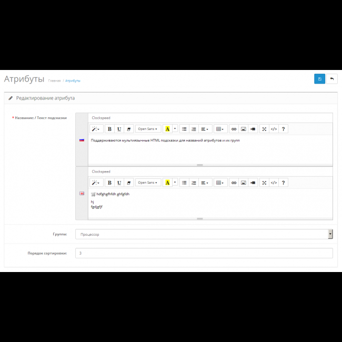The height and width of the screenshot is (342, 342).
Task: Open code view in the Russian editor
Action: (274, 129)
